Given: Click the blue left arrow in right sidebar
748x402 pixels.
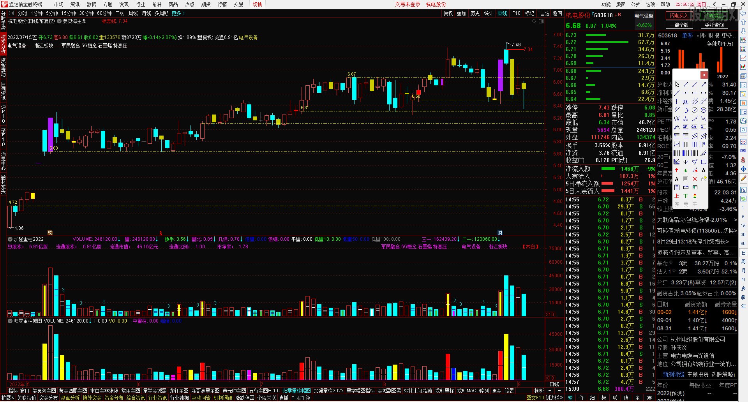Looking at the screenshot, I should 743,14.
